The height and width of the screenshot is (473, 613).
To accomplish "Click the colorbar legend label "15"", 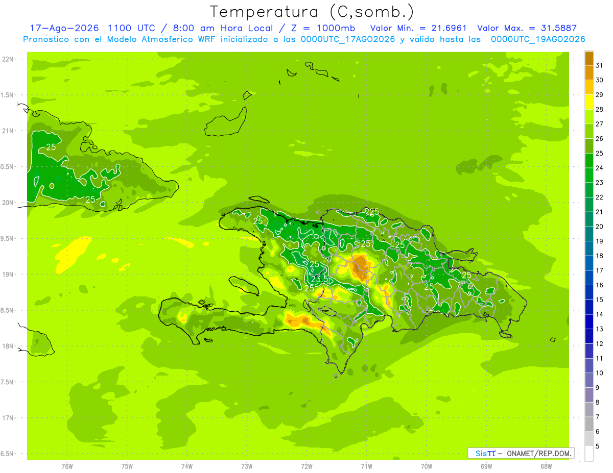I will 599,300.
